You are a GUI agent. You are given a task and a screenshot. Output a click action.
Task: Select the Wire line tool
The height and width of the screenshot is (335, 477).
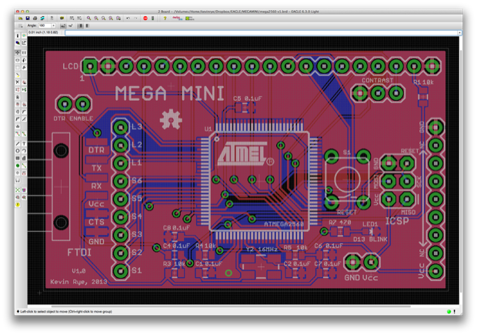click(x=18, y=143)
